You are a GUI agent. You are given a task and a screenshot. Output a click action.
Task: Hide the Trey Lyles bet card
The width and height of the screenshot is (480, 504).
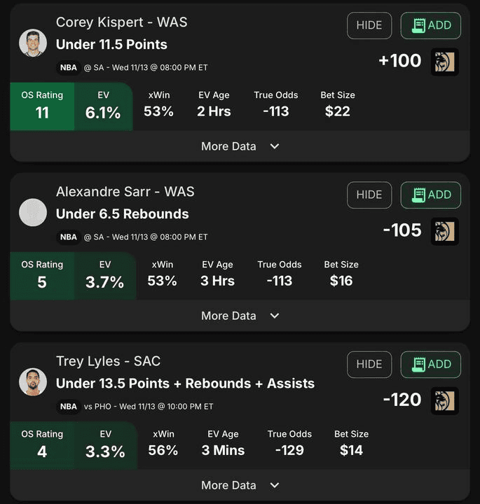(x=369, y=364)
